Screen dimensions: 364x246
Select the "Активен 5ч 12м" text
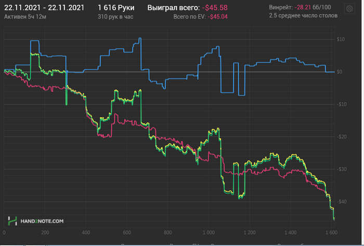tap(25, 17)
